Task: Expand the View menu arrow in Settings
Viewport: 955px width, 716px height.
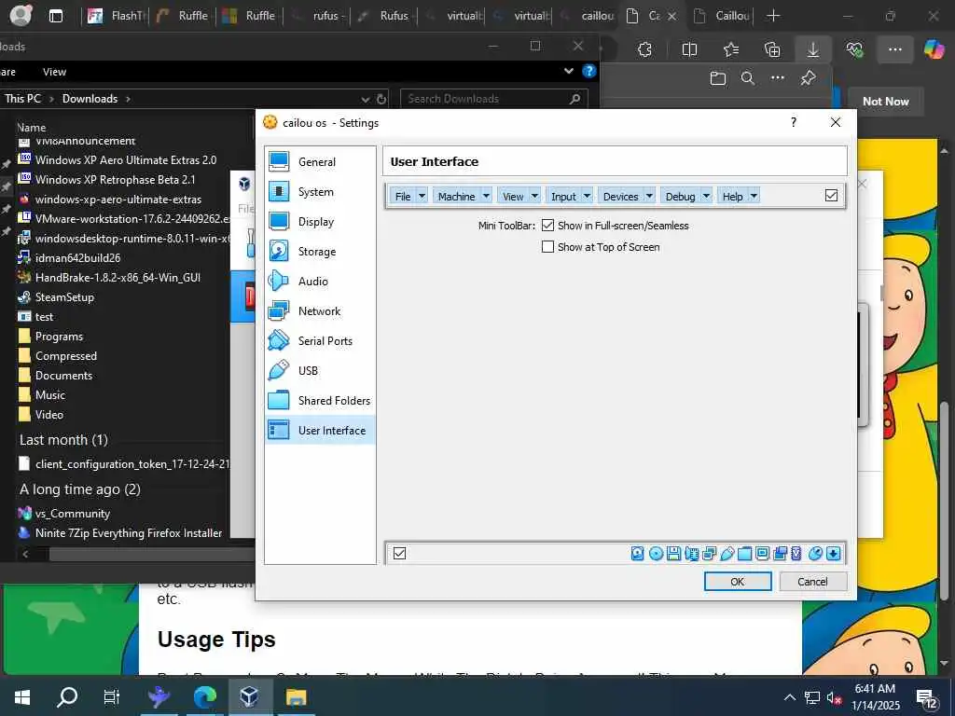Action: coord(534,196)
